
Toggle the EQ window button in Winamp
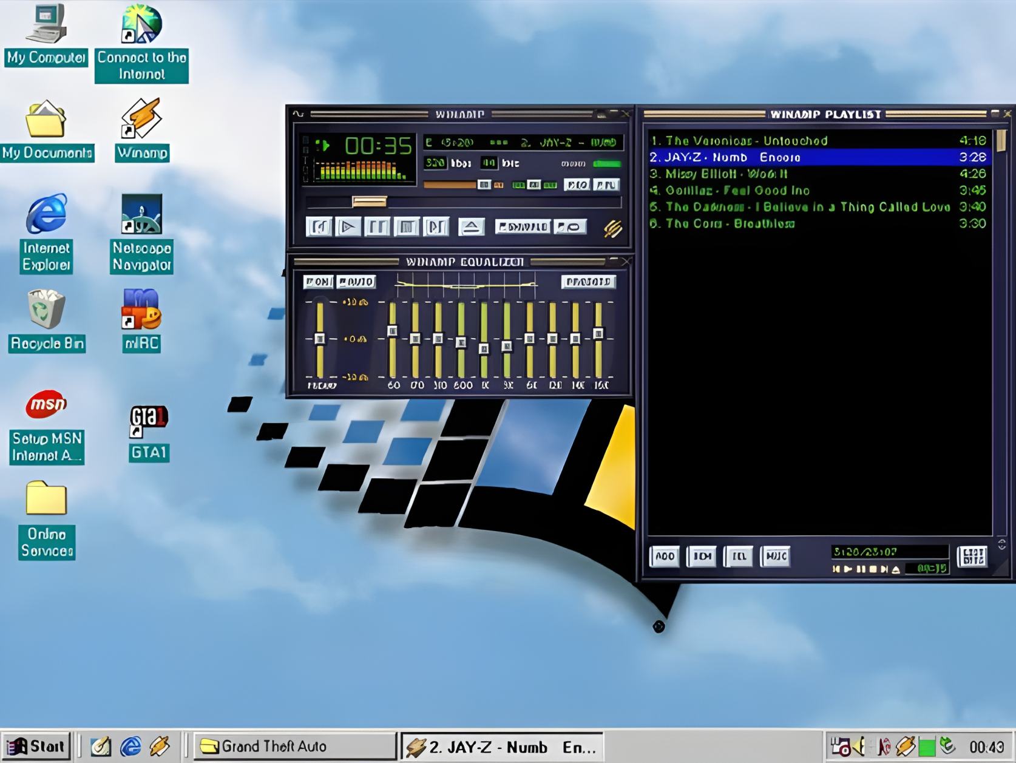pos(577,185)
